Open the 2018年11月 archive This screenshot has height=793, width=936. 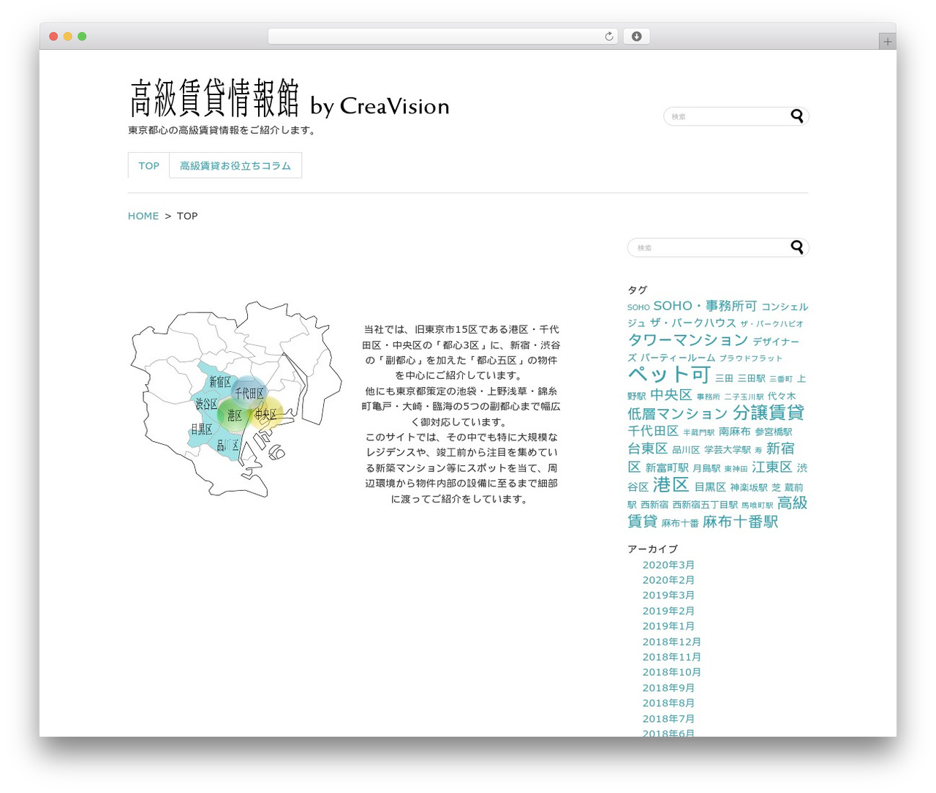click(672, 657)
